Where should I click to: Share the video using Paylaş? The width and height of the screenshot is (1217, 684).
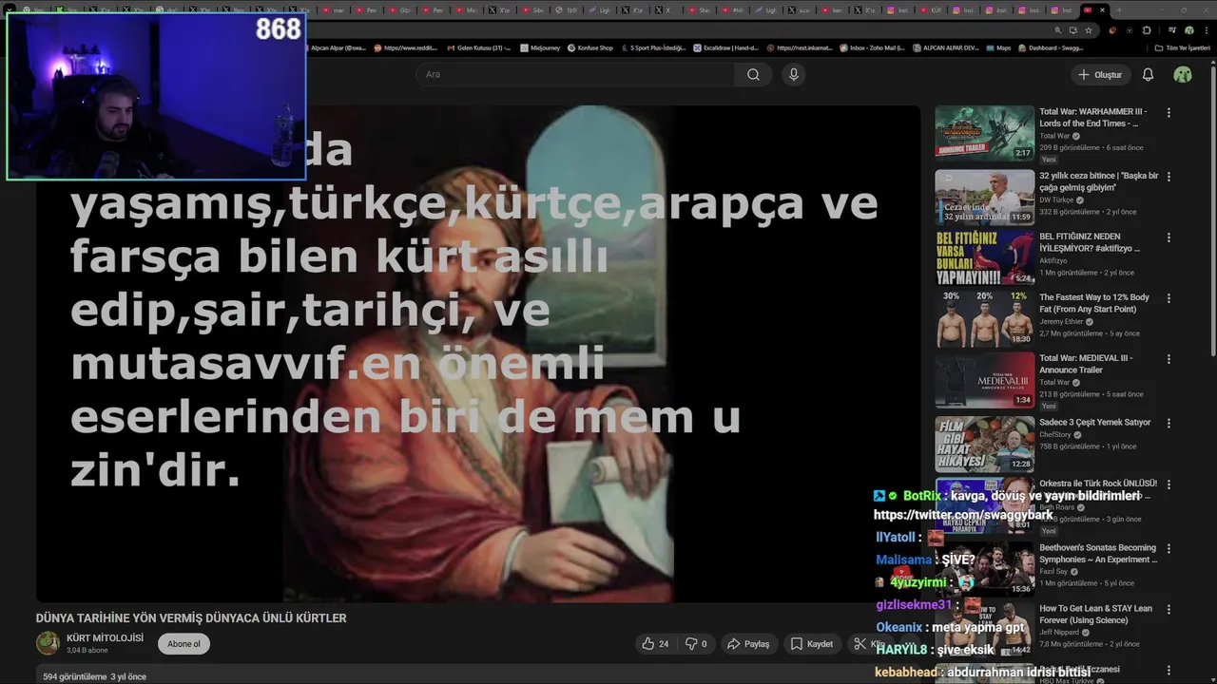tap(747, 643)
